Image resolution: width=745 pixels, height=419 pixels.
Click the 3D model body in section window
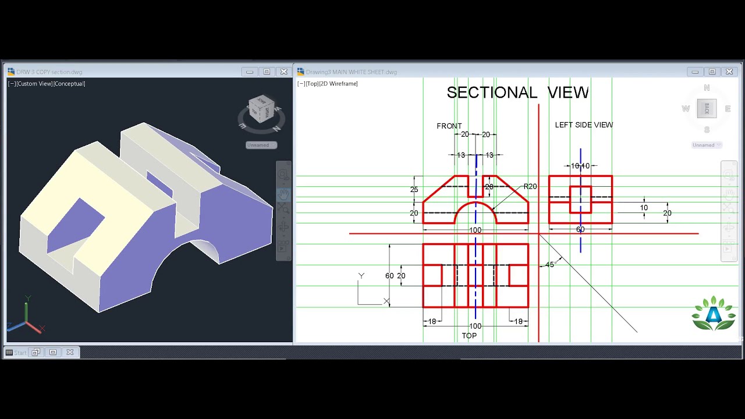point(146,218)
